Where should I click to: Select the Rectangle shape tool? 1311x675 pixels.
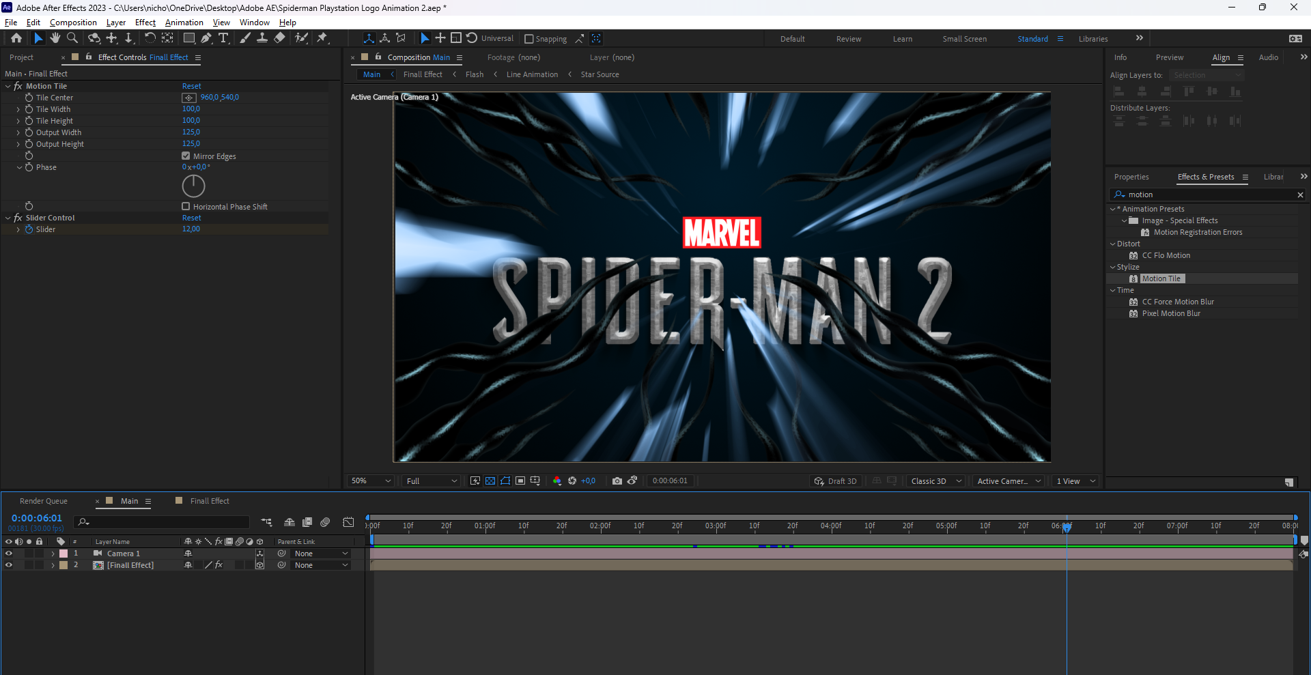tap(189, 38)
